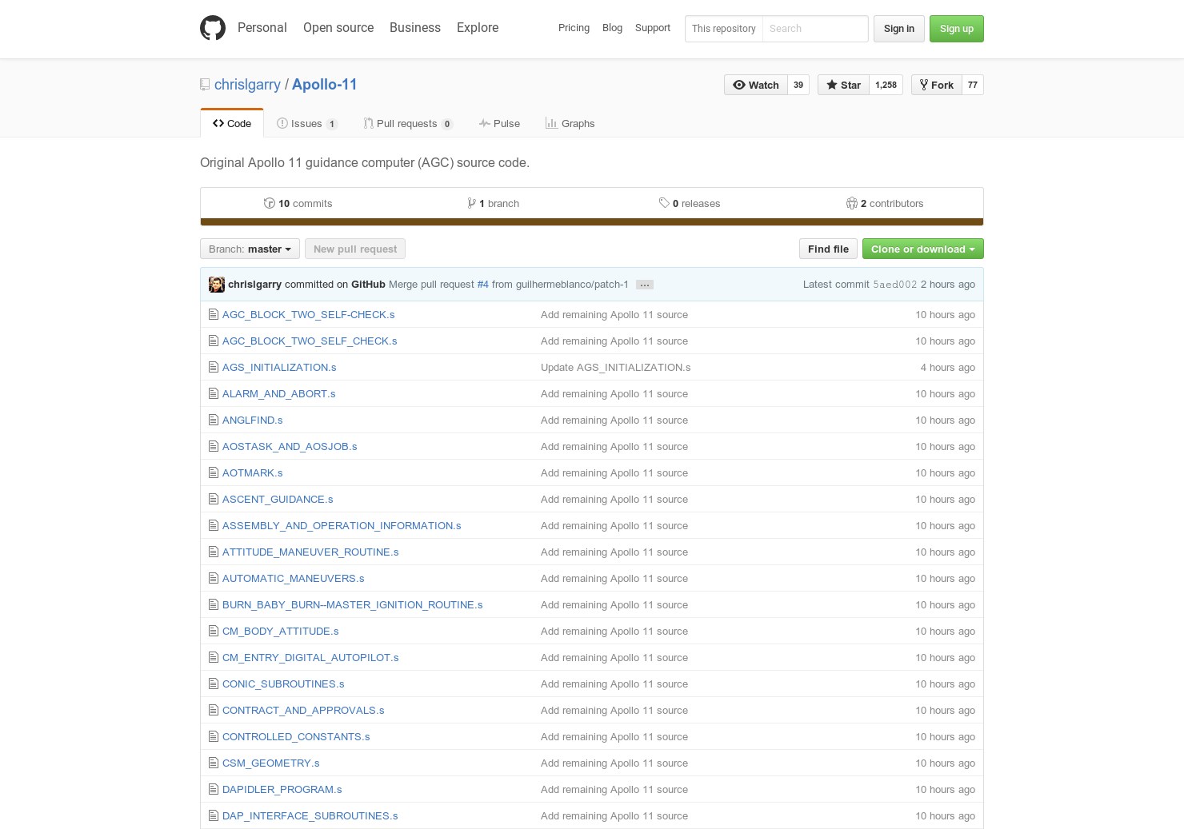The image size is (1184, 829).
Task: Click the file icon beside AOTMARK.s
Action: tap(214, 473)
